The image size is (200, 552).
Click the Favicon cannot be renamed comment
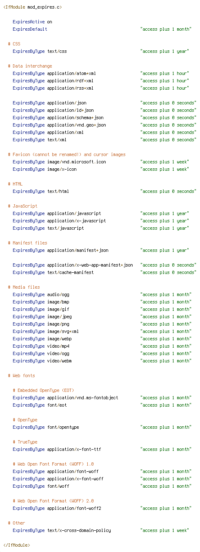click(x=67, y=154)
